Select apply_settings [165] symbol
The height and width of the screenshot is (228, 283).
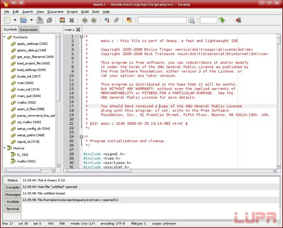tap(32, 44)
